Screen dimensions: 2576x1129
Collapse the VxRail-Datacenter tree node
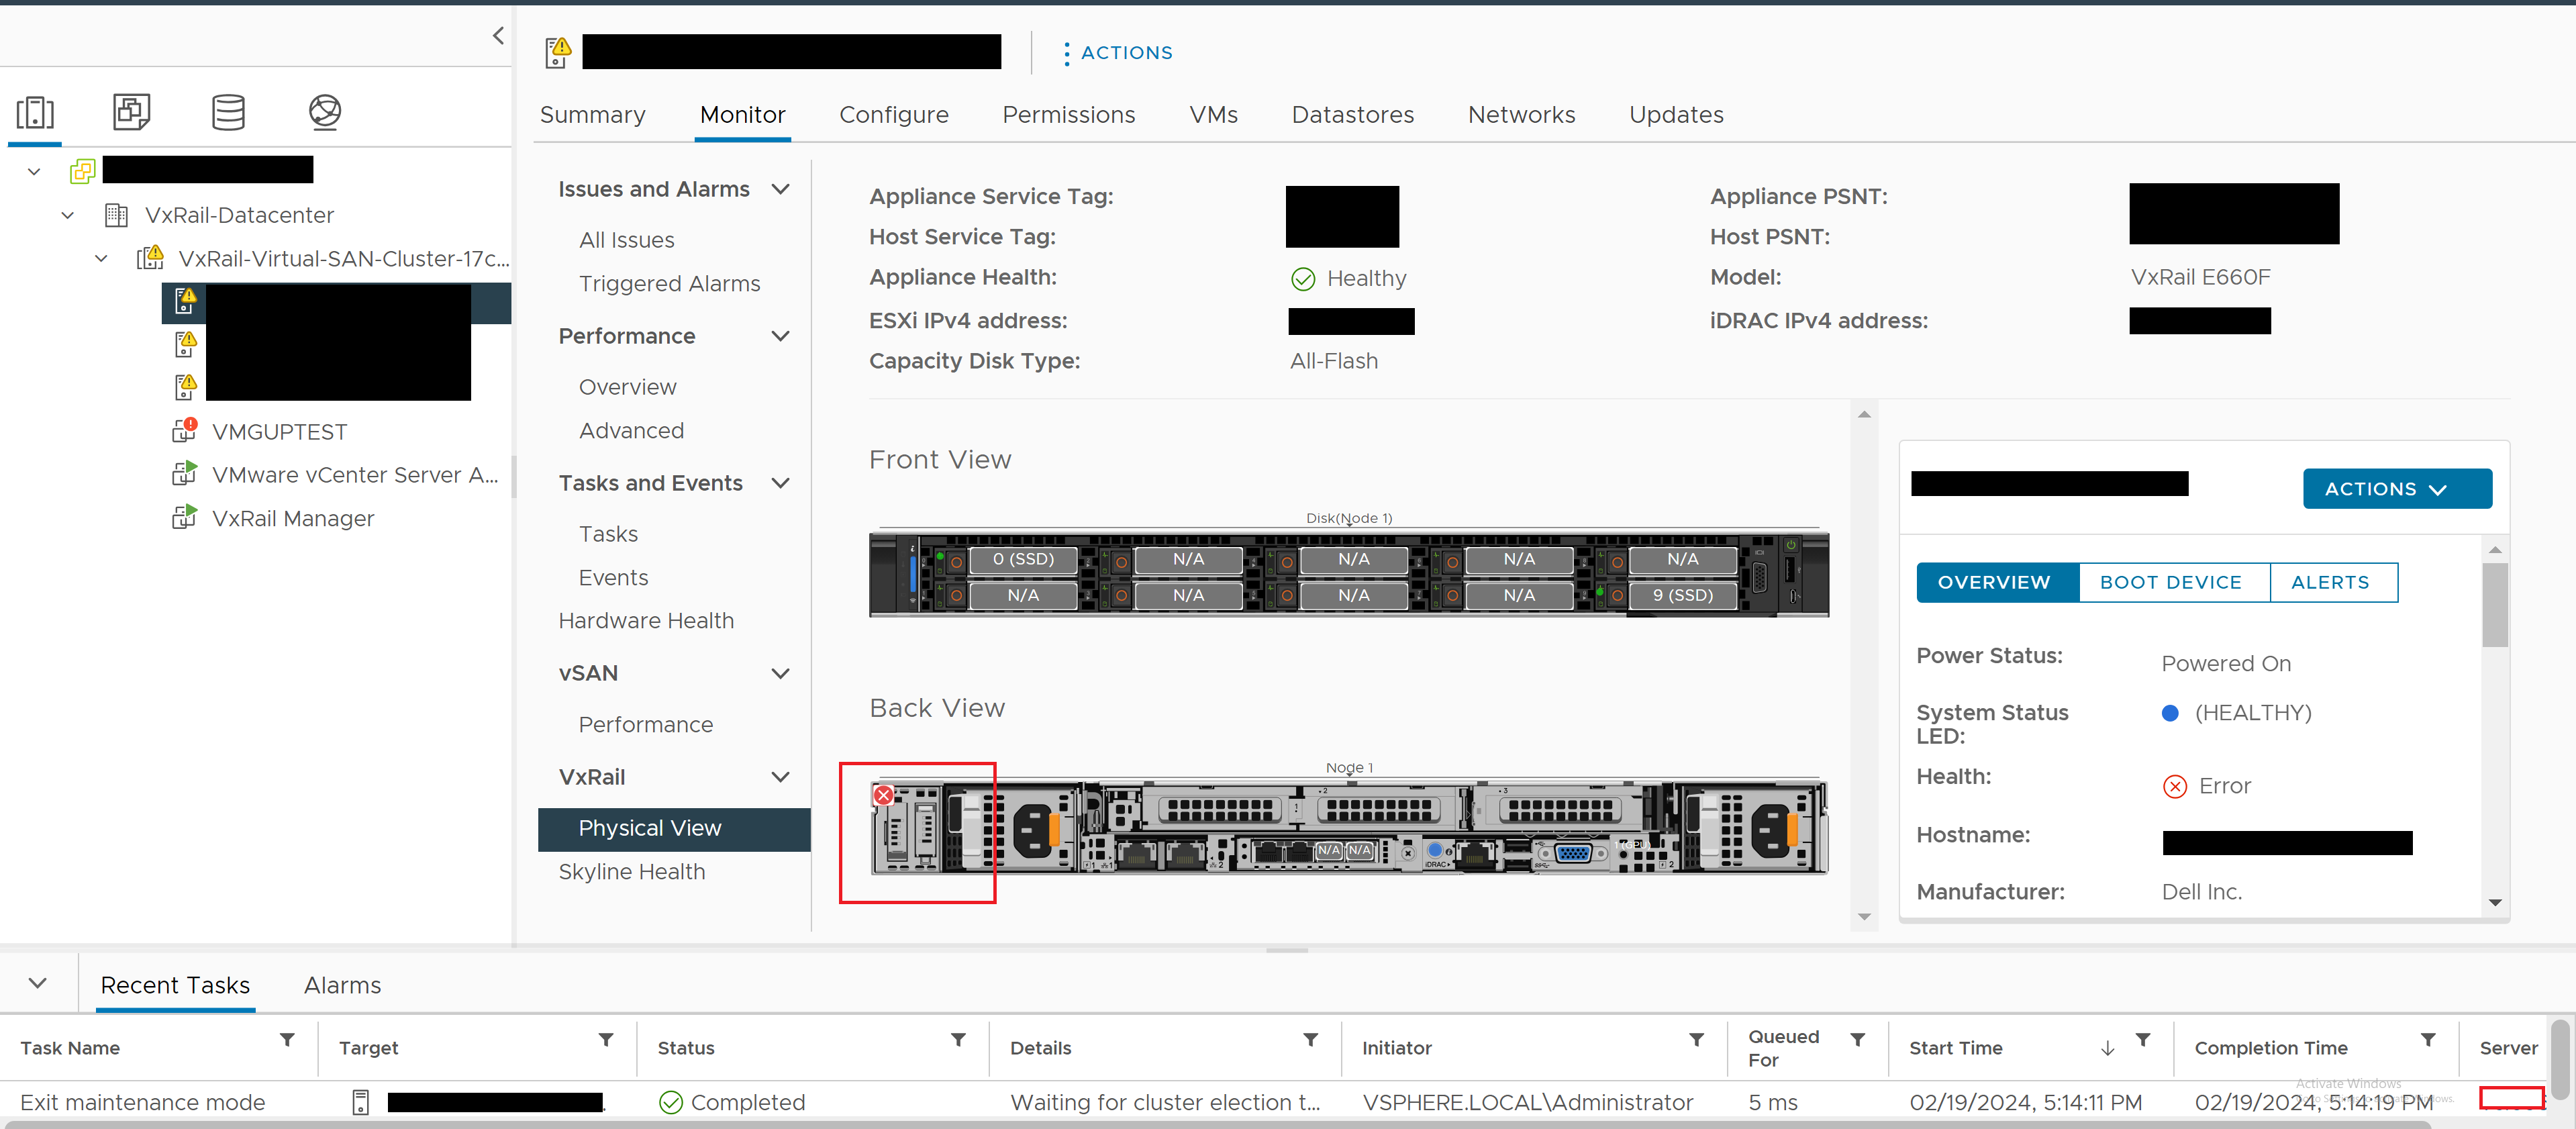point(67,214)
